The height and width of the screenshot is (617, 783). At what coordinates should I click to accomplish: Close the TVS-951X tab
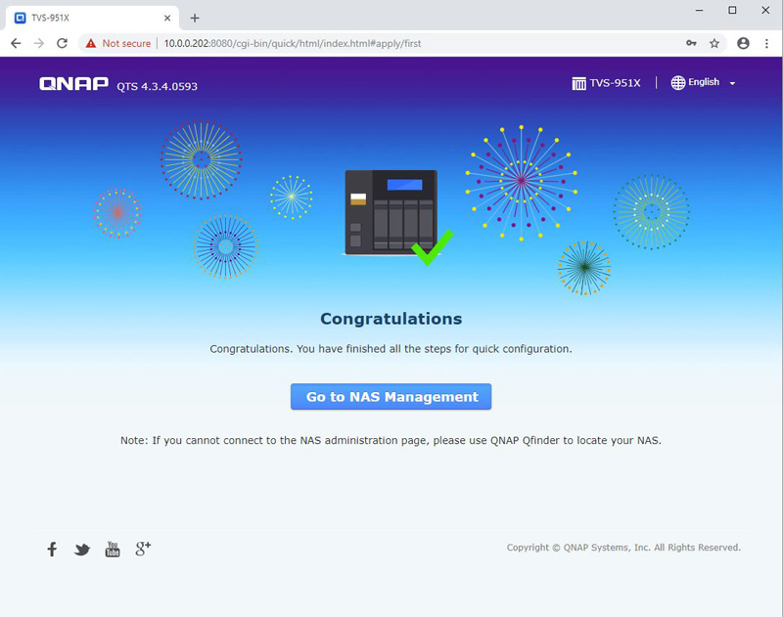(x=167, y=18)
